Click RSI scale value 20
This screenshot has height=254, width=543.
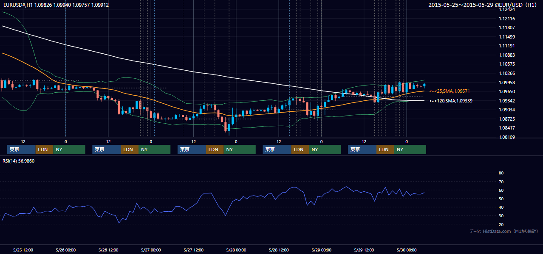501,224
